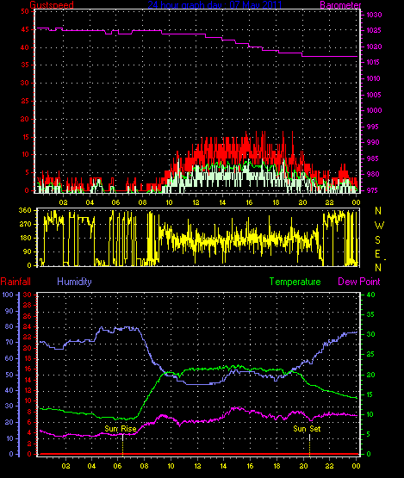404x478 pixels.
Task: Select temperature axis value 40
Action: tap(370, 295)
